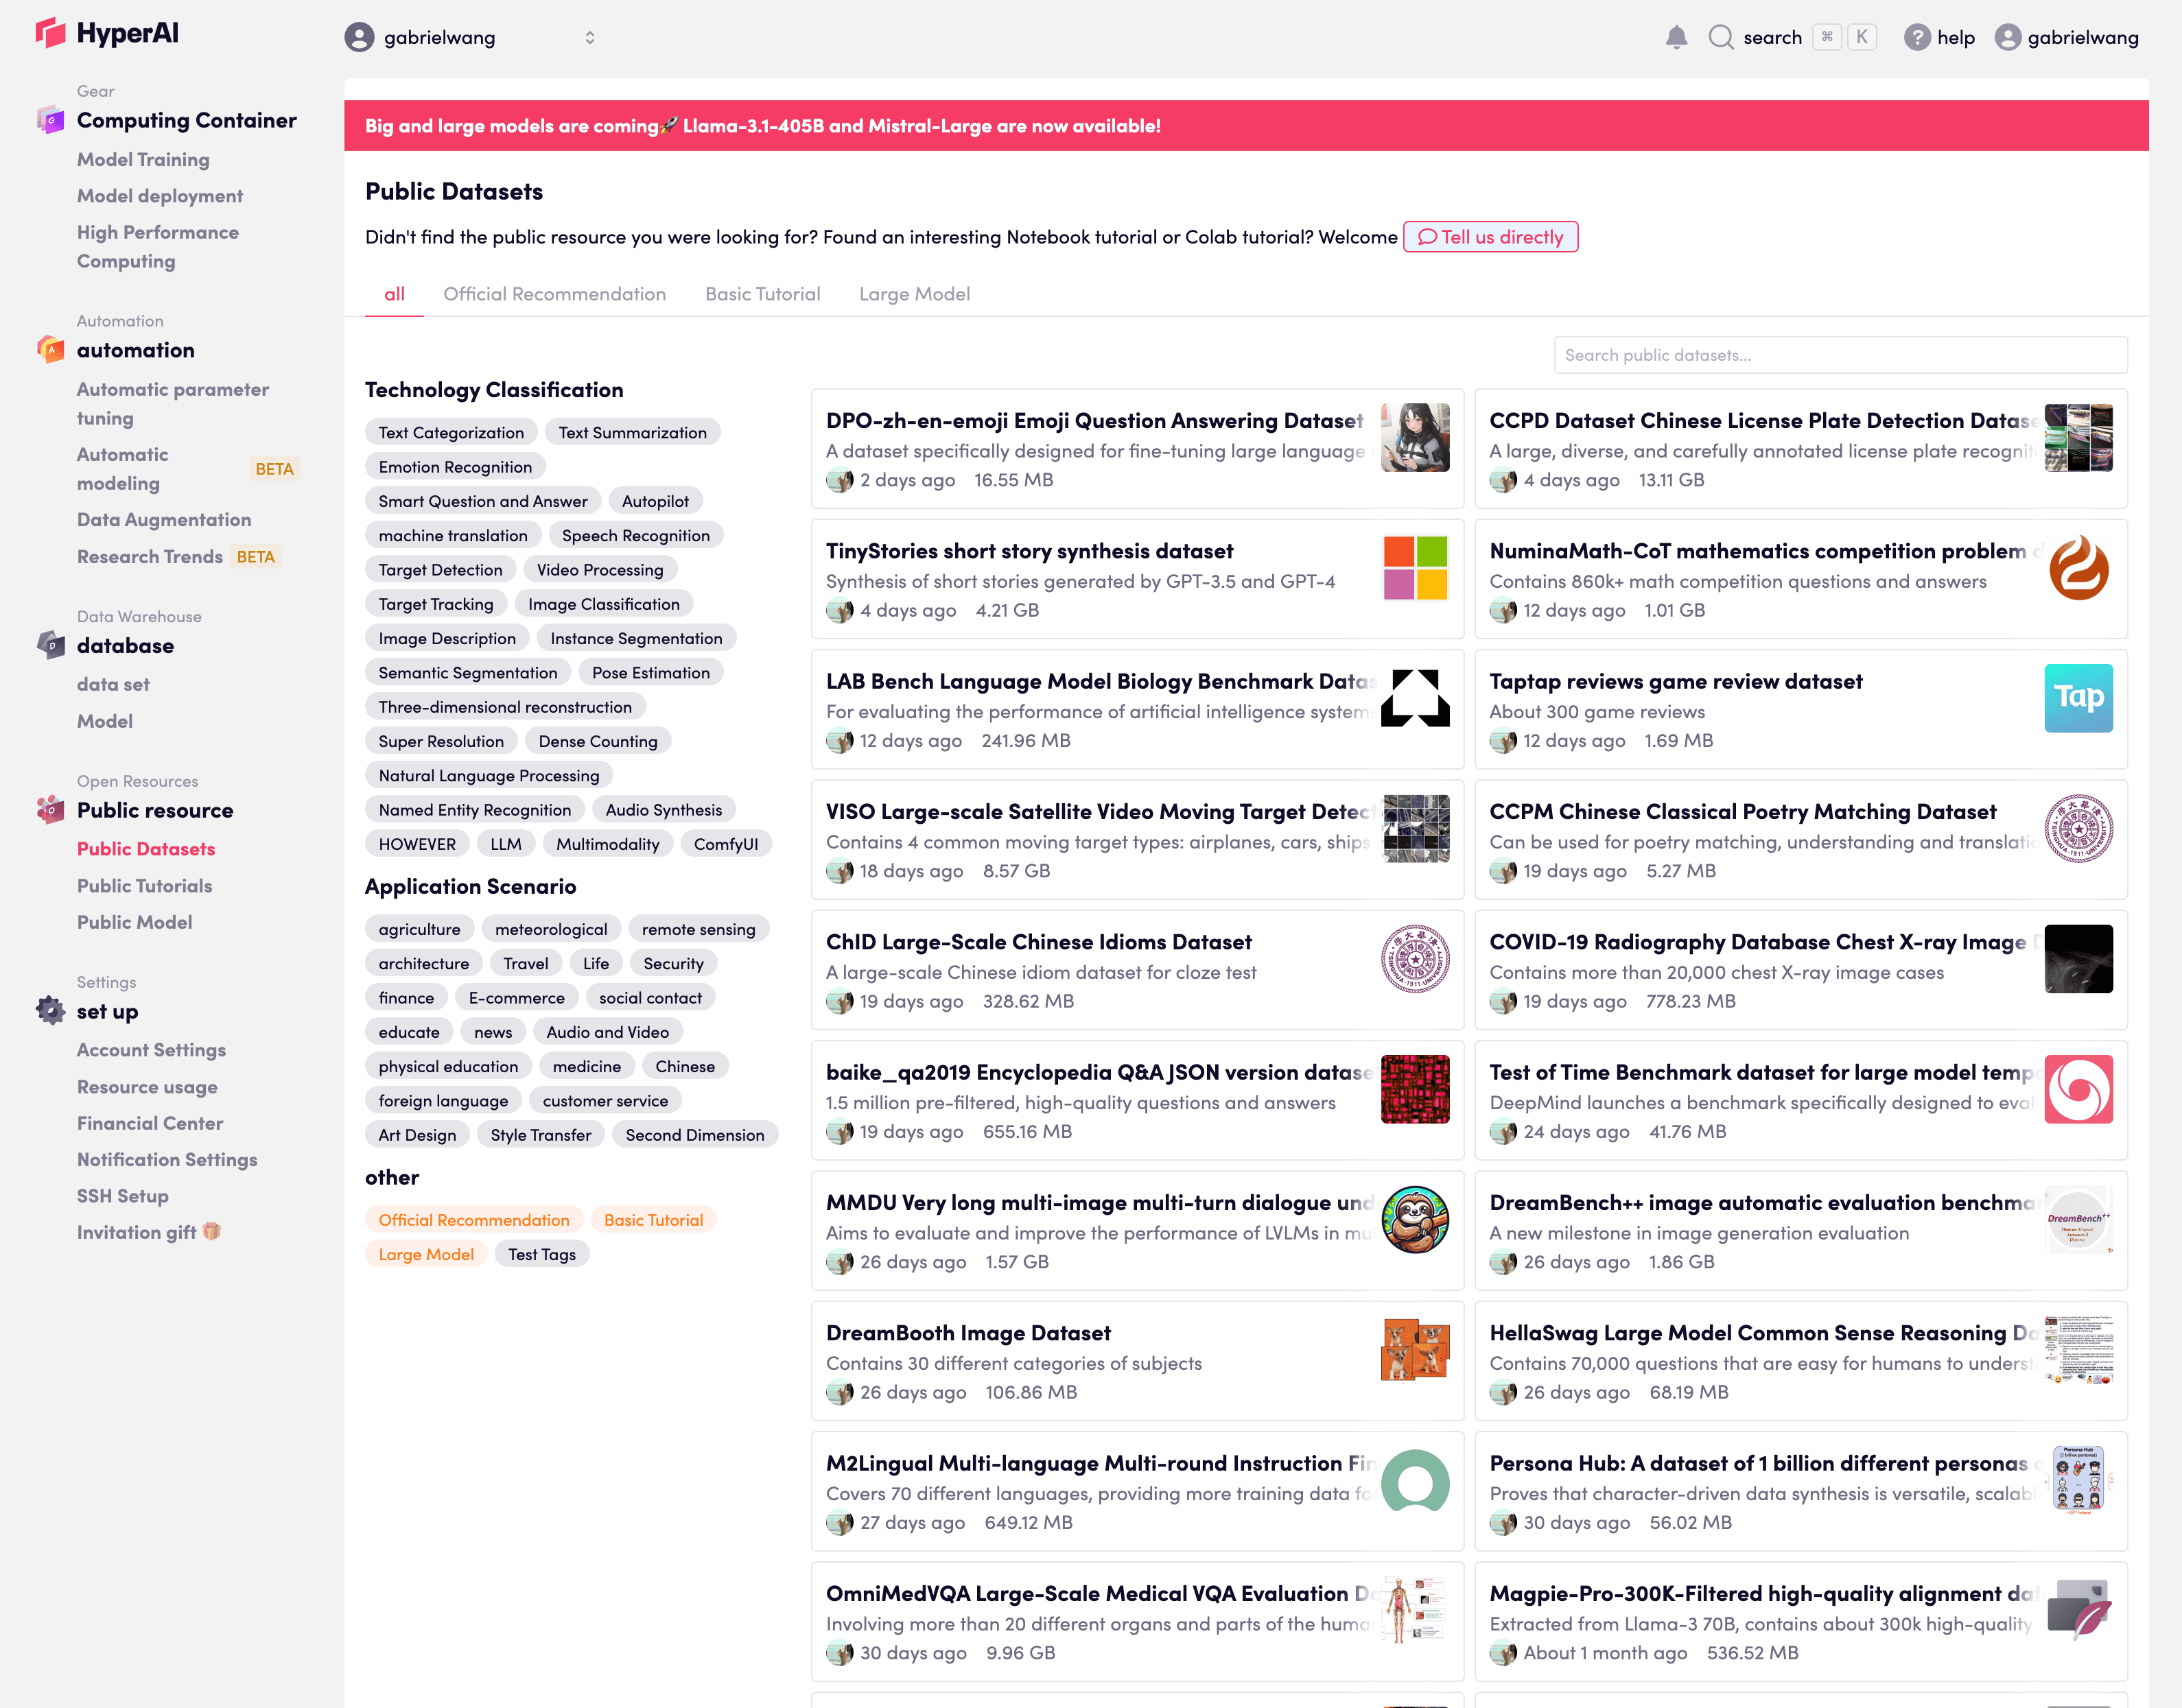
Task: Click the Search public datasets field
Action: 1839,355
